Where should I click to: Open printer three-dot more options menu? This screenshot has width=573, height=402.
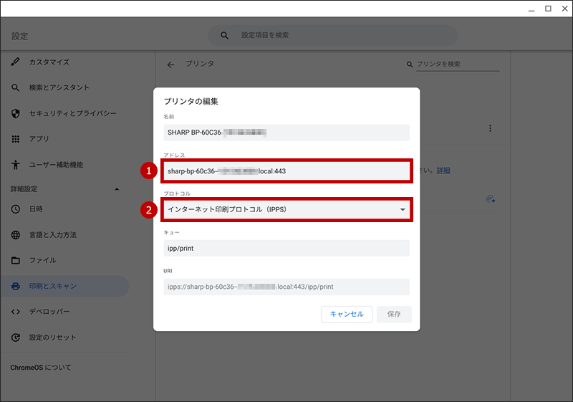490,128
